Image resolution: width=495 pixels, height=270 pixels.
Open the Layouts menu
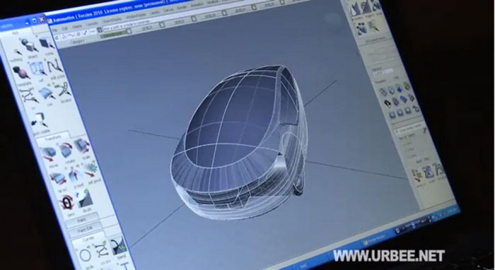coord(92,24)
